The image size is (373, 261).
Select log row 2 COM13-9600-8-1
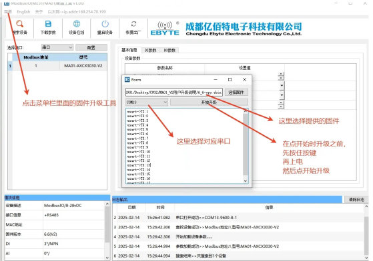[x=238, y=218]
